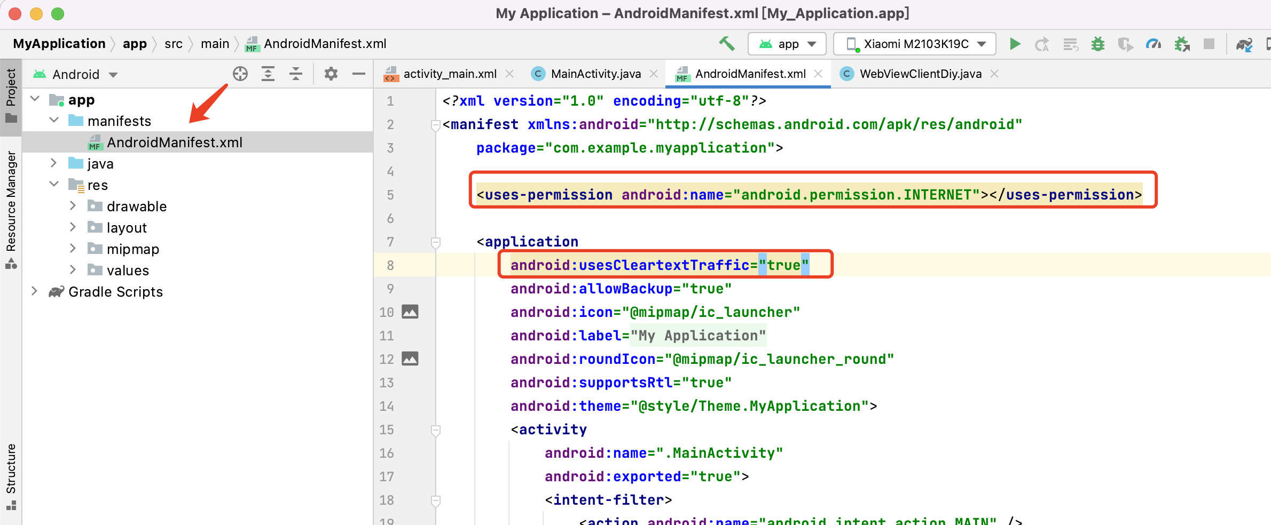Click src breadcrumb
Viewport: 1271px width, 525px height.
pos(174,44)
